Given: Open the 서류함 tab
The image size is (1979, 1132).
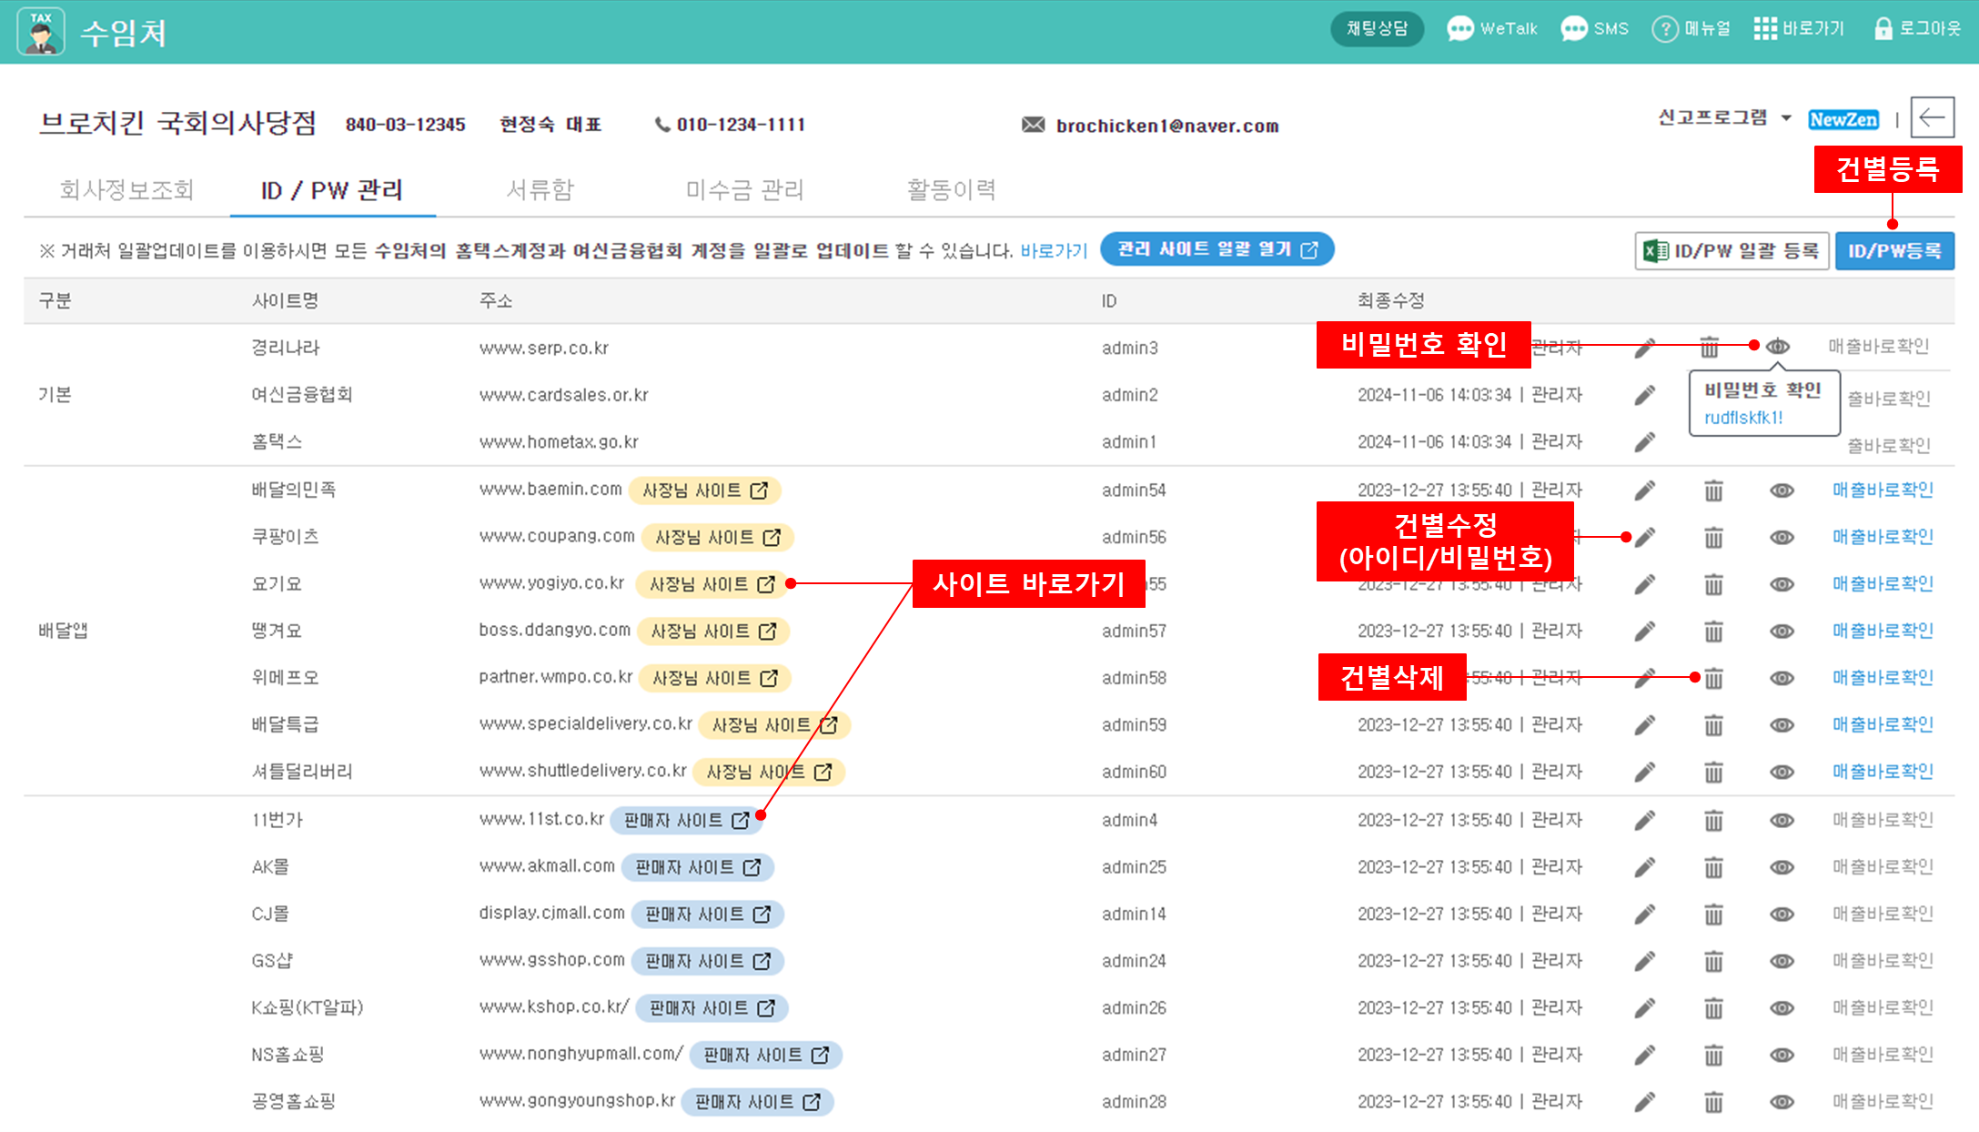Looking at the screenshot, I should pyautogui.click(x=540, y=190).
